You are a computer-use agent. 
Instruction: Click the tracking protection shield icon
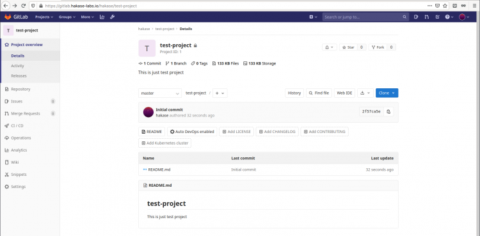(x=34, y=6)
